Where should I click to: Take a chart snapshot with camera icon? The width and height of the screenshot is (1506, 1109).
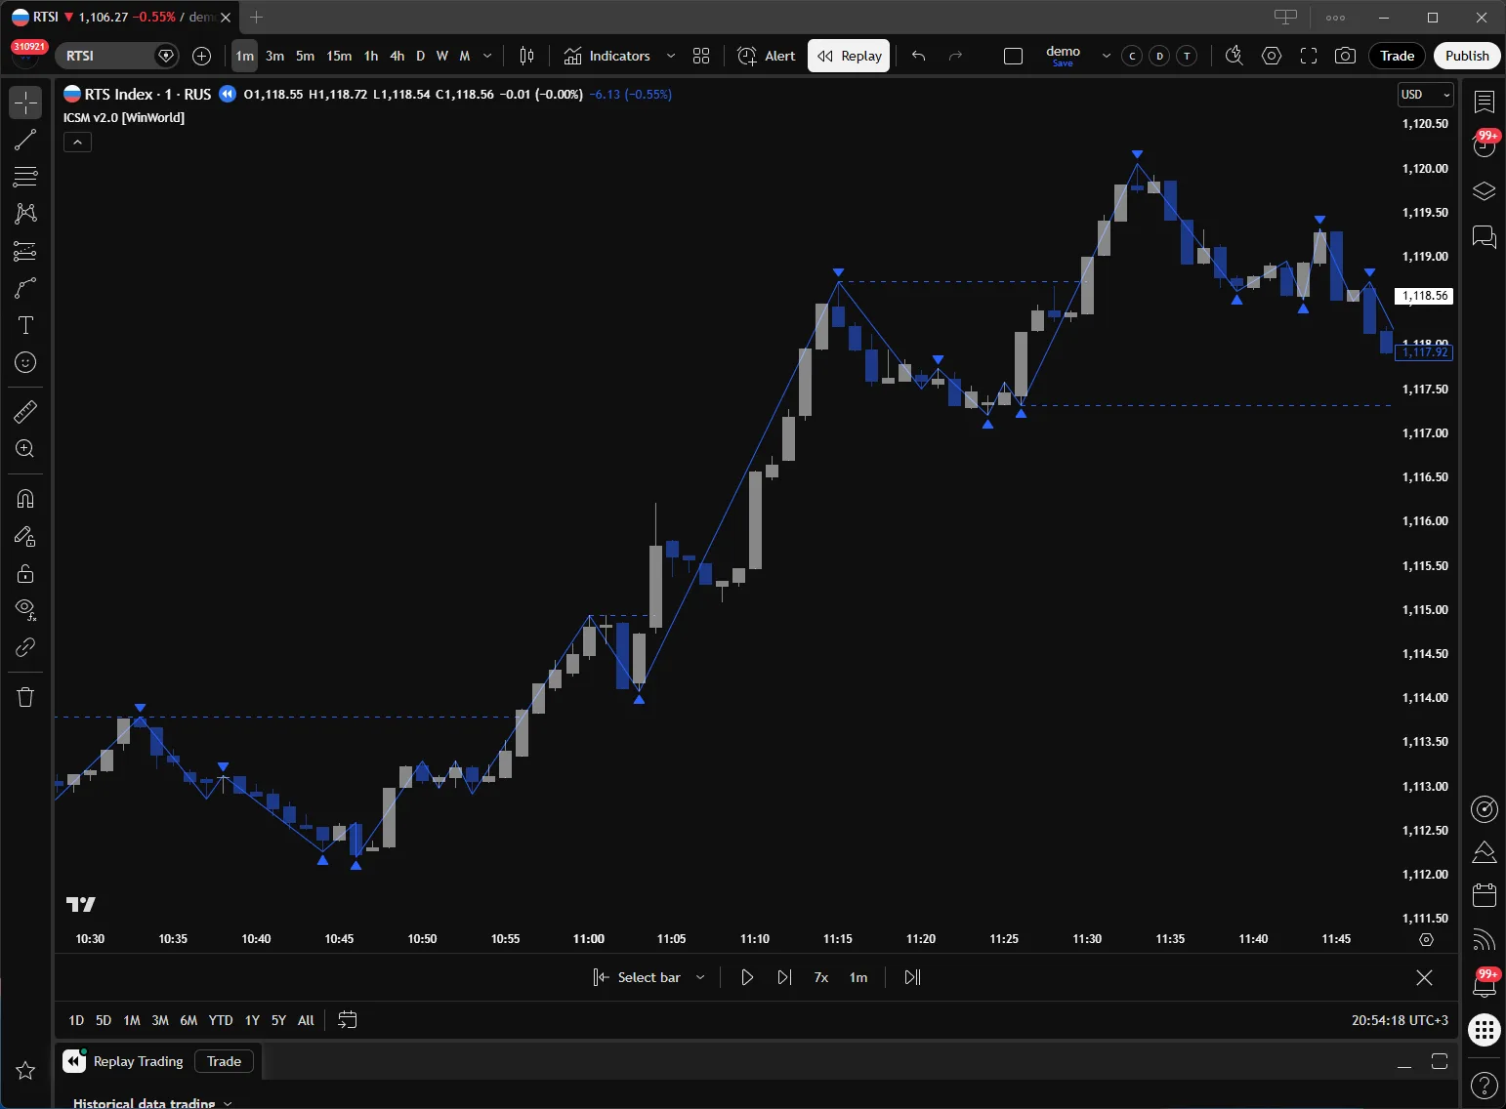point(1345,56)
